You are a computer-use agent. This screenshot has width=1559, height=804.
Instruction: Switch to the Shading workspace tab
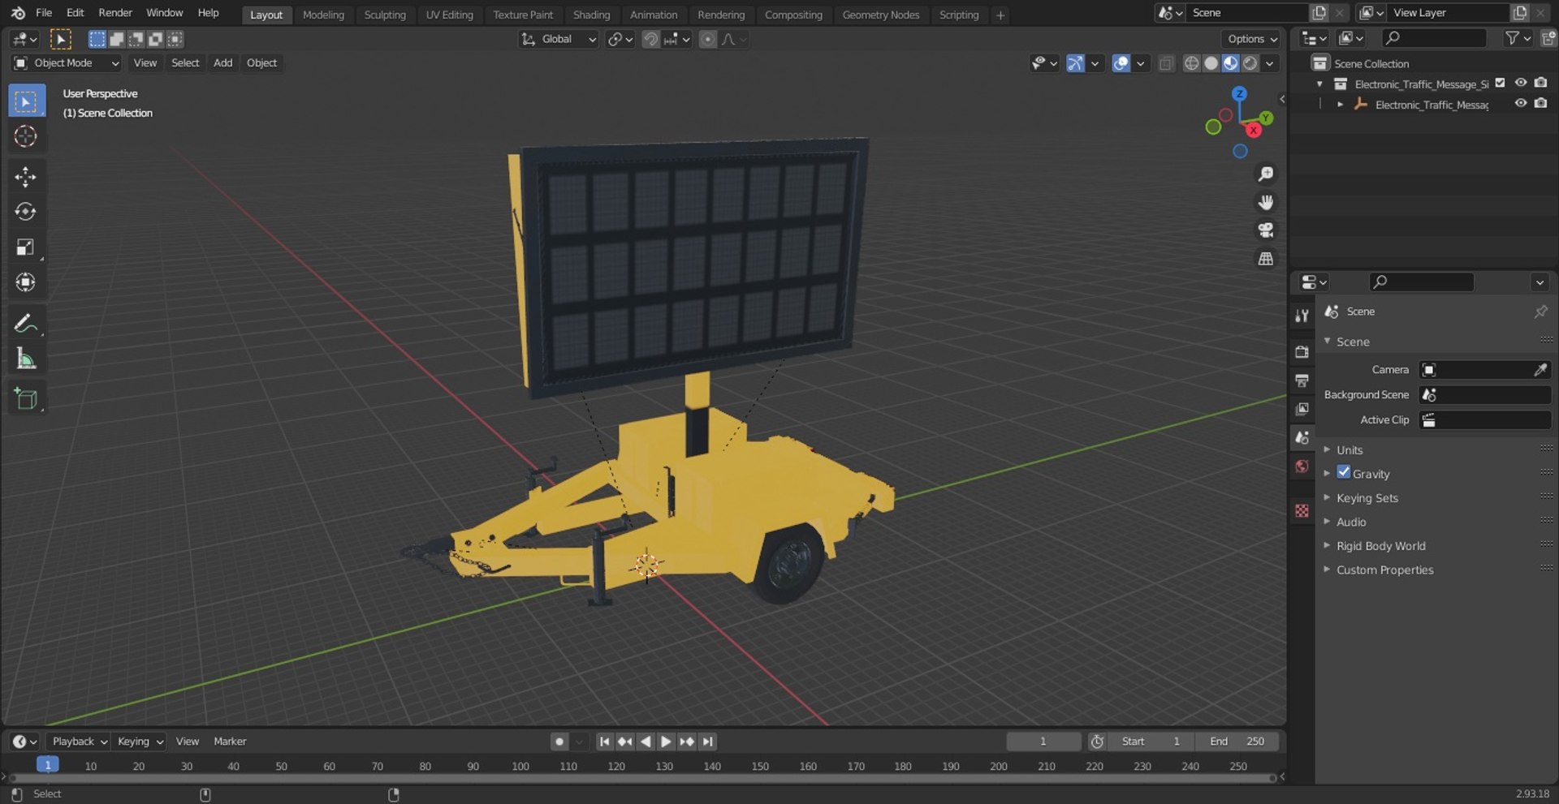point(591,15)
